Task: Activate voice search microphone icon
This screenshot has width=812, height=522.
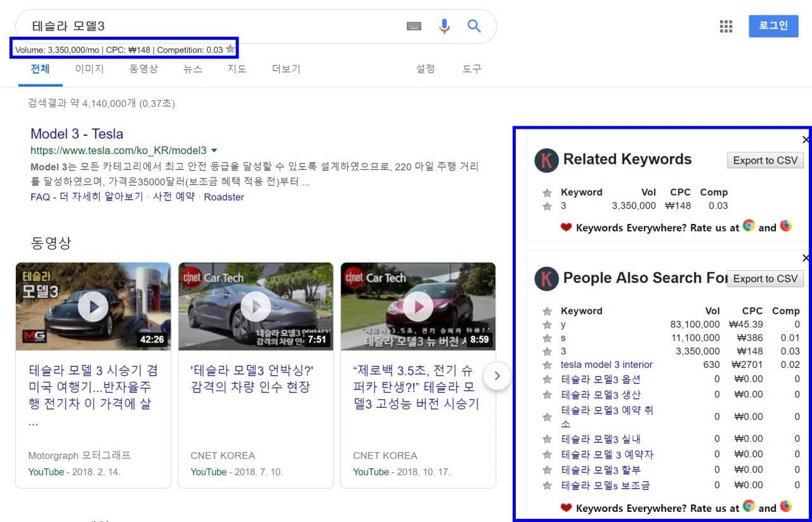Action: coord(444,26)
